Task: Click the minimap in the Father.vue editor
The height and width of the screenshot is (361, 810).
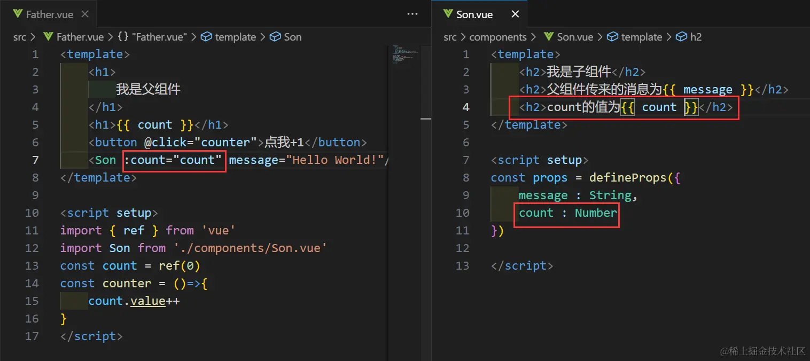Action: click(405, 54)
